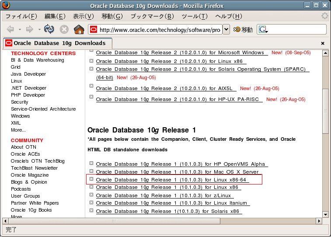
Task: Click bullet icon beside AIX5L entry
Action: pyautogui.click(x=91, y=86)
